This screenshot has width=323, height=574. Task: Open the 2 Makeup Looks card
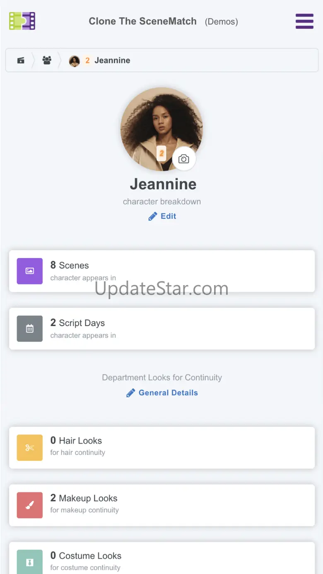point(162,505)
